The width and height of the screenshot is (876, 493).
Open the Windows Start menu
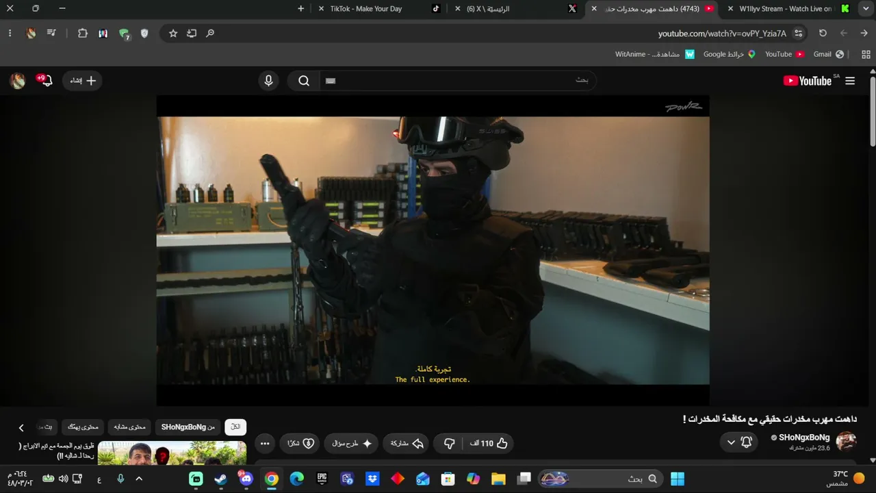point(678,479)
